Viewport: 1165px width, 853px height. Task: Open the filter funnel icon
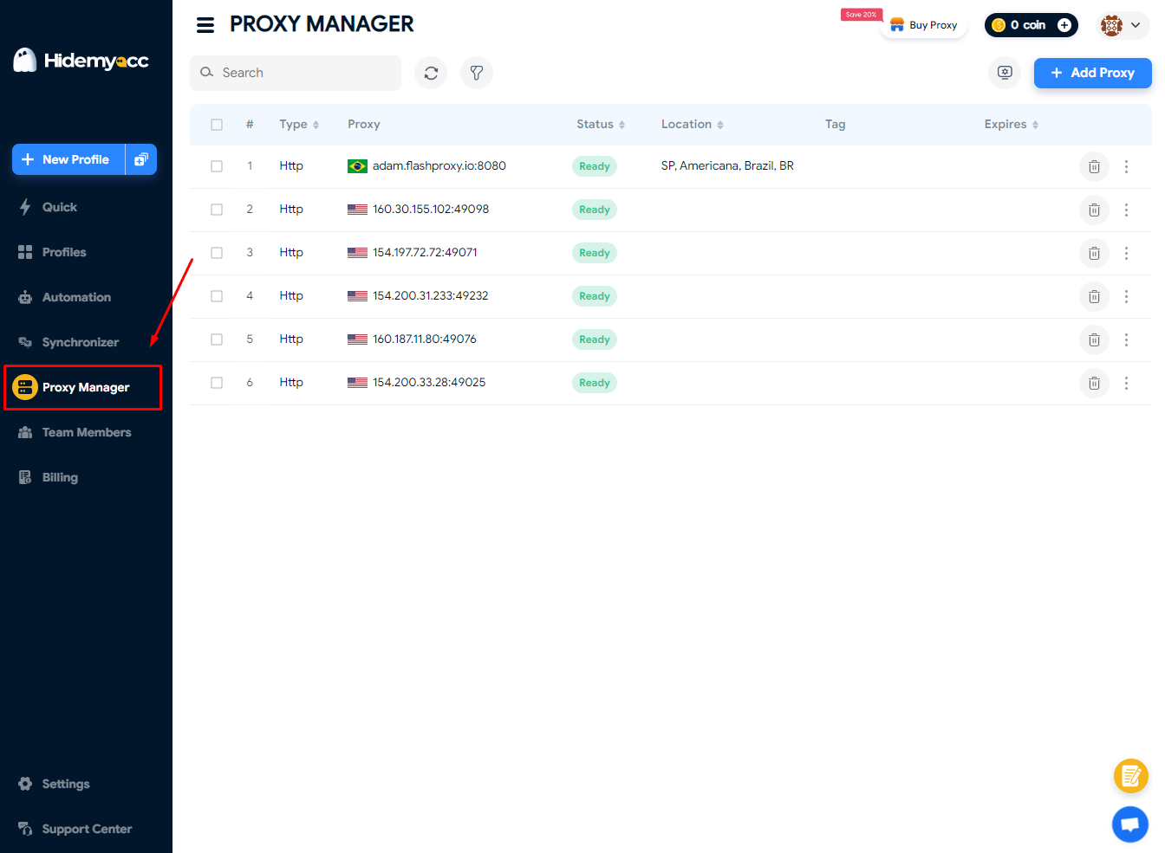pyautogui.click(x=476, y=73)
